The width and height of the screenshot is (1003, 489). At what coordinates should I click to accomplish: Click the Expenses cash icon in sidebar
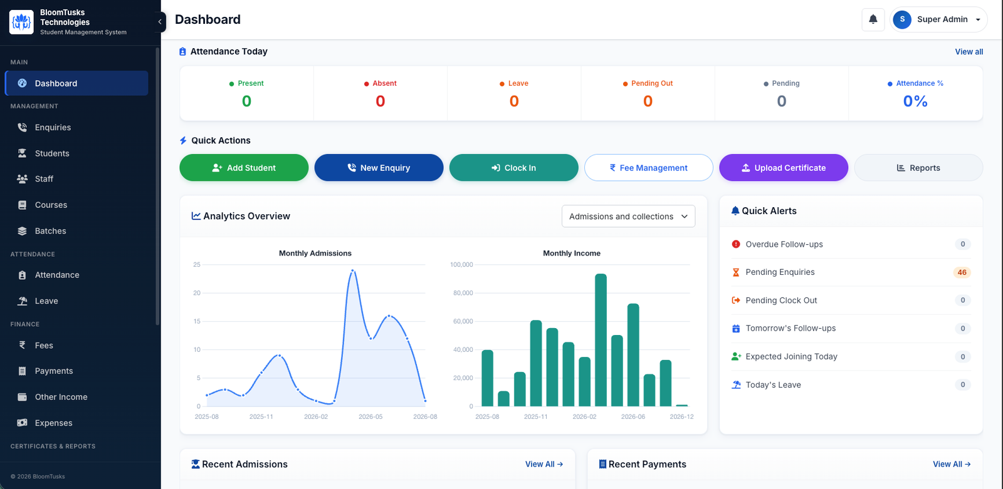[x=23, y=423]
